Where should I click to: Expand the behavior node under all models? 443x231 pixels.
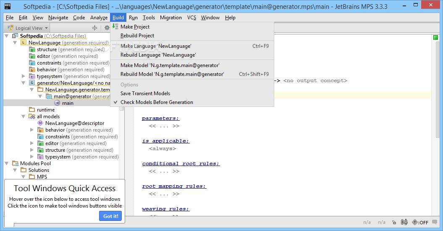coord(32,130)
